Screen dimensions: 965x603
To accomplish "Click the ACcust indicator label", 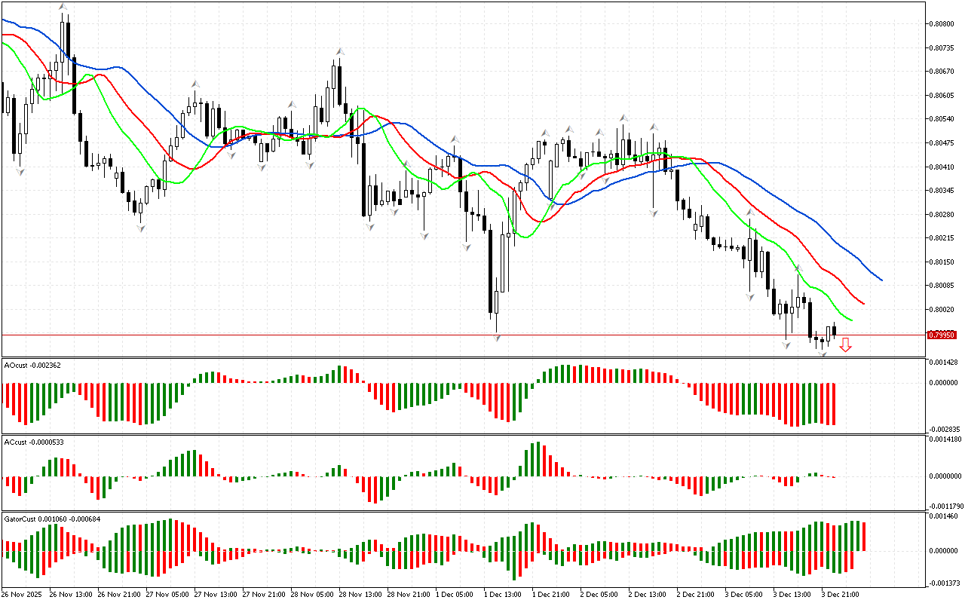I will point(34,442).
